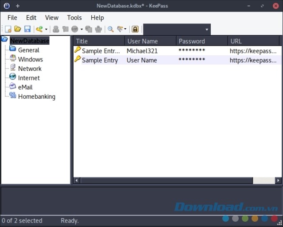Image resolution: width=283 pixels, height=227 pixels.
Task: Click the Network group computer icon
Action: click(13, 67)
